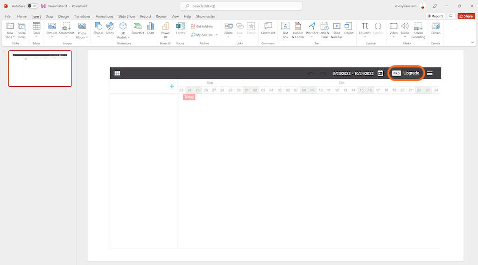The height and width of the screenshot is (265, 478).
Task: Insert a Text Box
Action: [285, 30]
